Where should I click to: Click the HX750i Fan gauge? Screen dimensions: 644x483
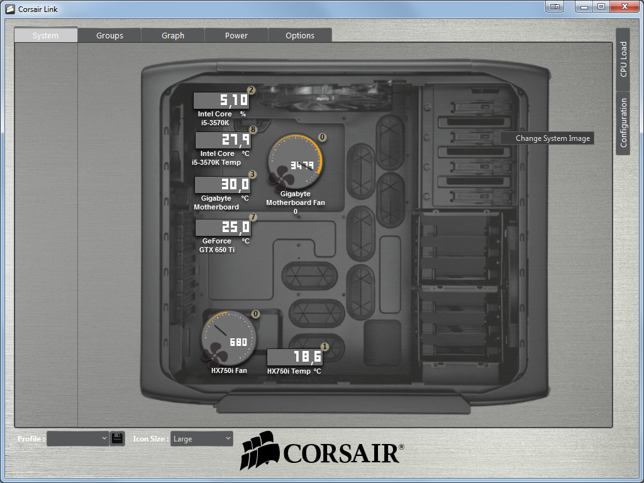pyautogui.click(x=228, y=338)
